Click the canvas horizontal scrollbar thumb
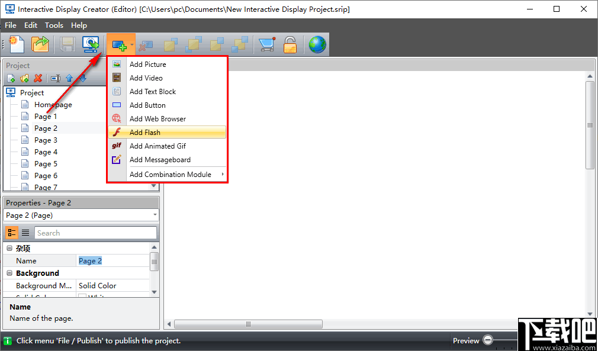The height and width of the screenshot is (351, 598). pos(248,324)
